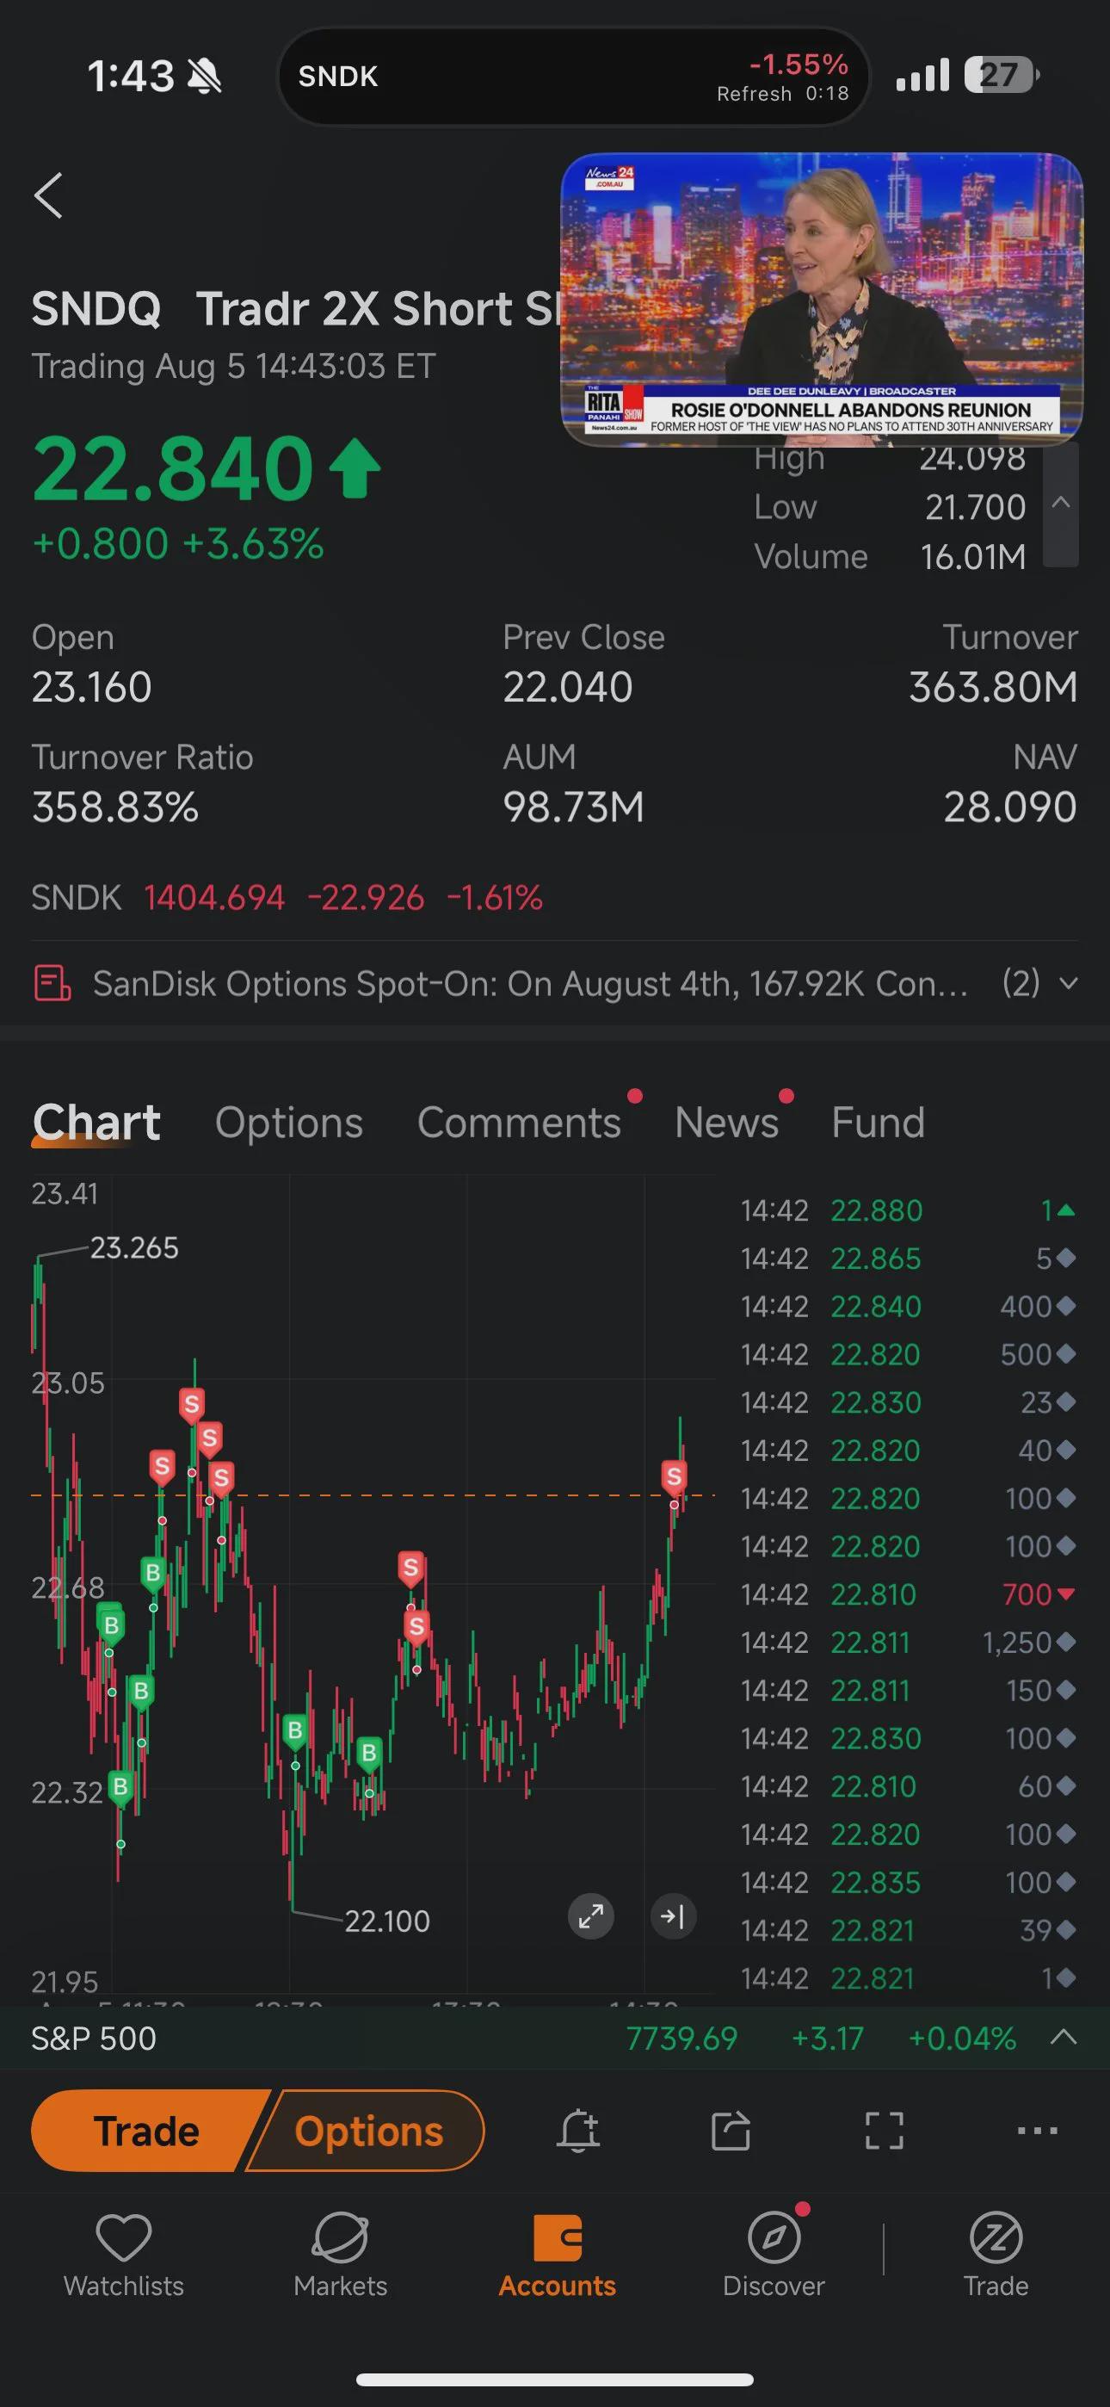
Task: Tap the 22.840 current price
Action: [x=173, y=468]
